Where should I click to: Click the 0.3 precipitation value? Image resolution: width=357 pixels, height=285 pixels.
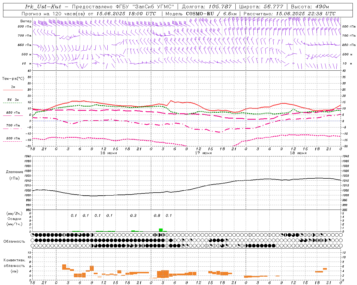tap(133, 215)
